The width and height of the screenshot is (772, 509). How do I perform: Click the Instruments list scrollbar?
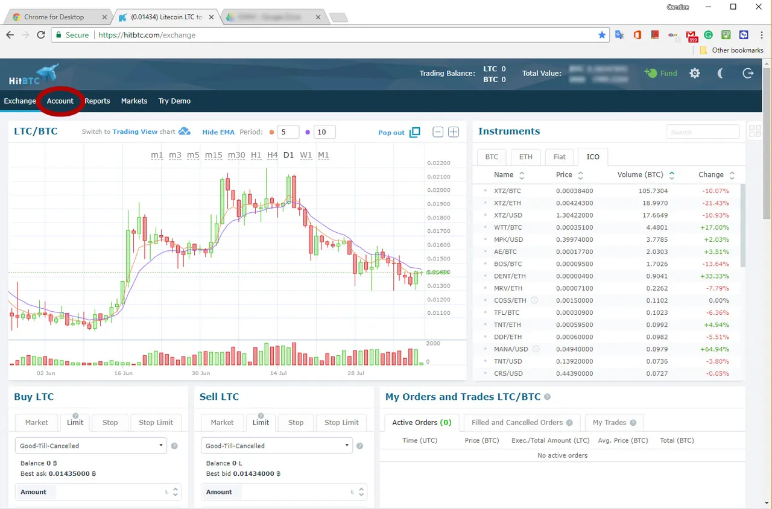tap(743, 226)
